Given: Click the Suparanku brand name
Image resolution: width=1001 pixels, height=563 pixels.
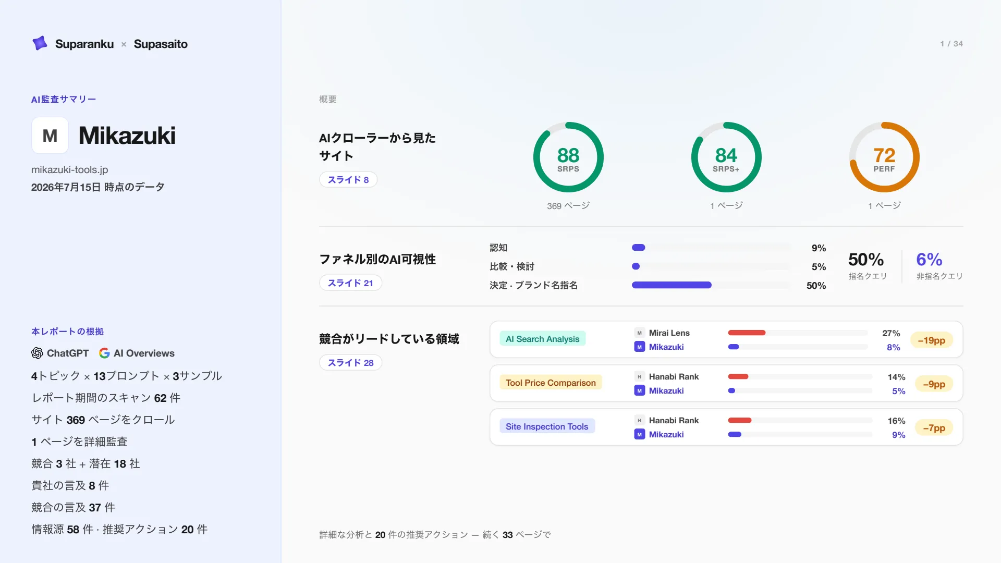Looking at the screenshot, I should (x=84, y=44).
